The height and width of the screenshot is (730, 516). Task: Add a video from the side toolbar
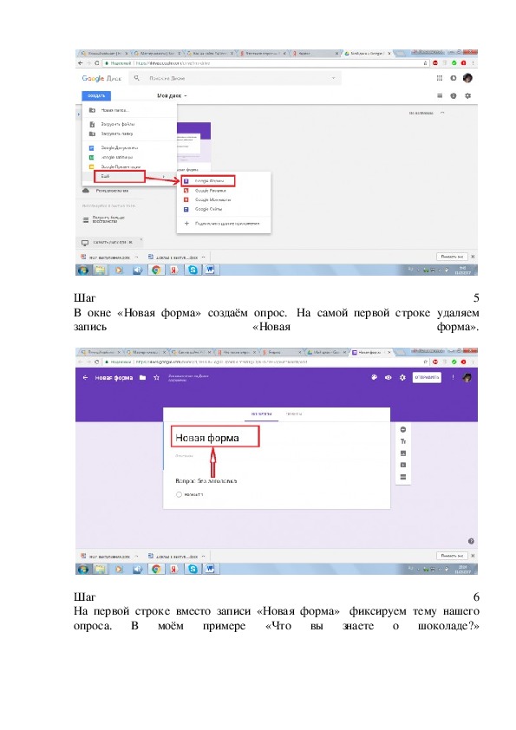click(403, 465)
